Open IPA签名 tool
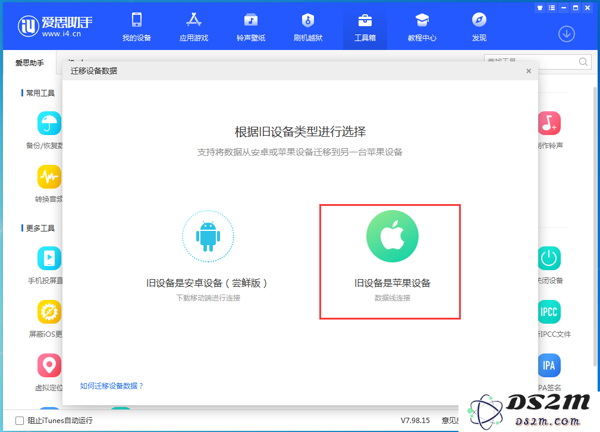 [x=549, y=366]
